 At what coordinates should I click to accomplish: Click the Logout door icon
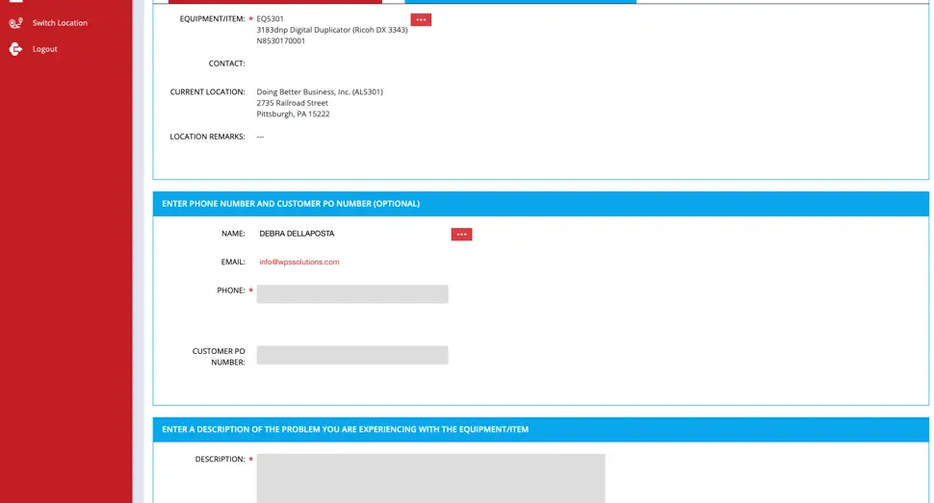(x=15, y=49)
